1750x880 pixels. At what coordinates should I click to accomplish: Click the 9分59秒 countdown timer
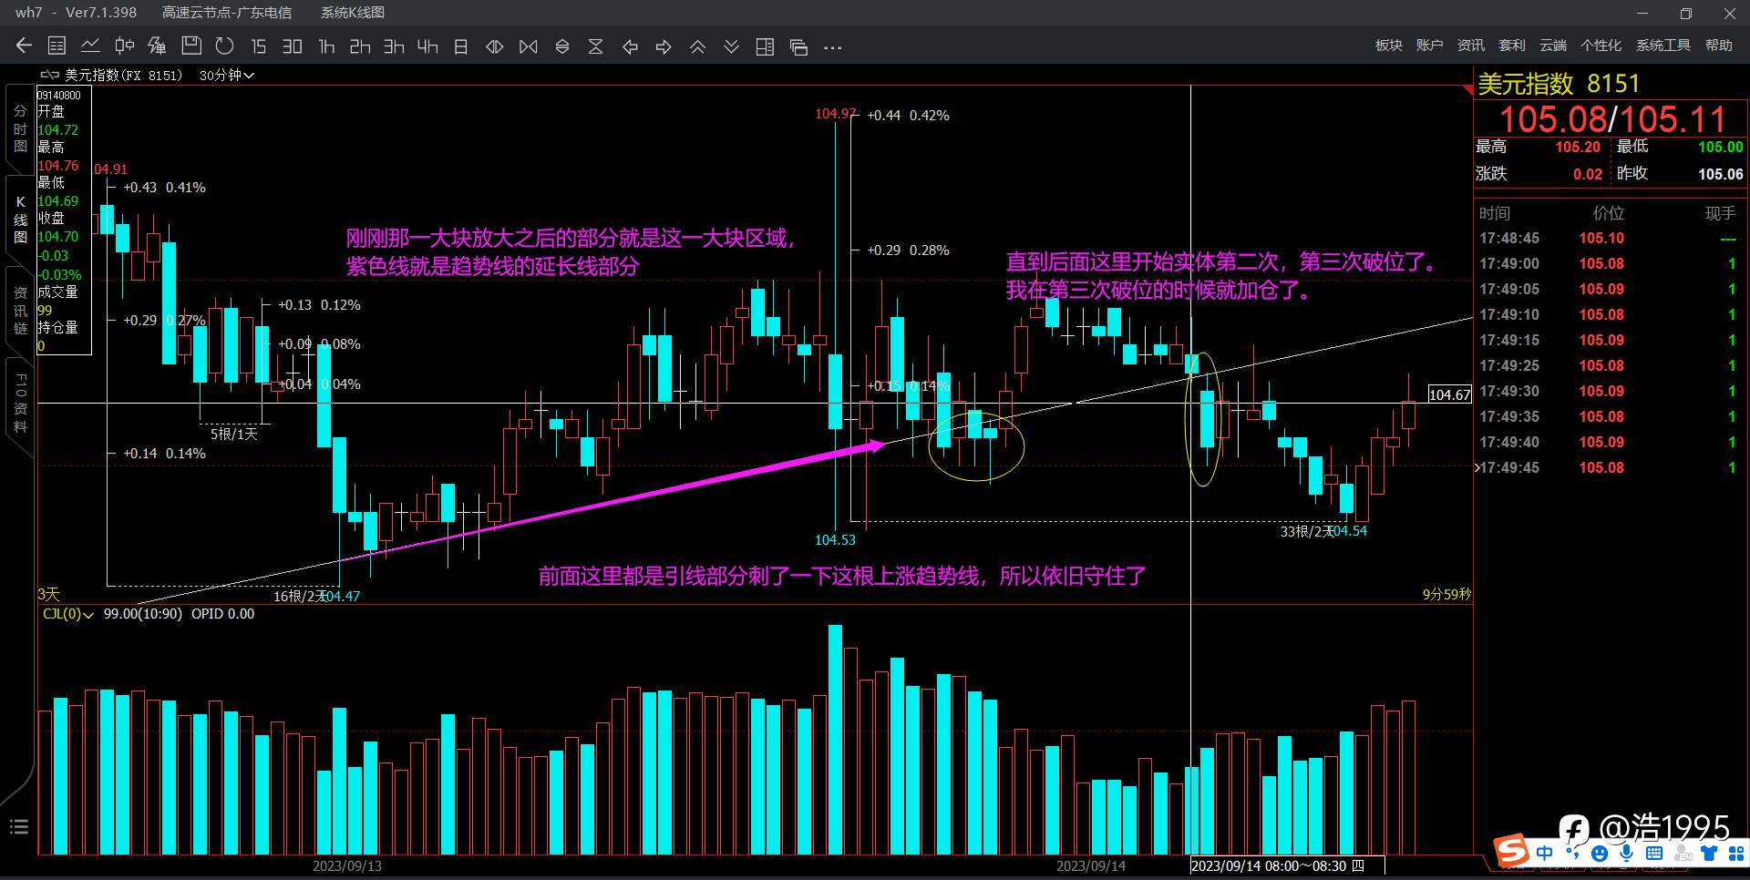point(1446,594)
